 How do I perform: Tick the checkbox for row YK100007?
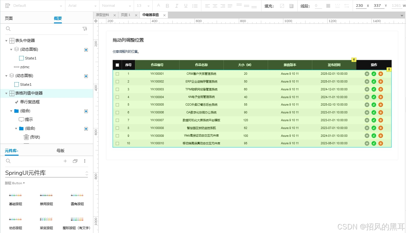point(117,120)
